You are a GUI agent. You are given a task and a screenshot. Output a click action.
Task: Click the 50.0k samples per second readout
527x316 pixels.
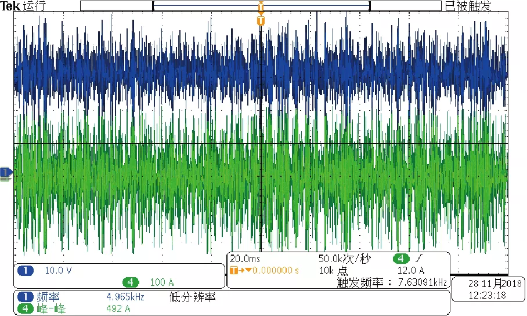345,259
